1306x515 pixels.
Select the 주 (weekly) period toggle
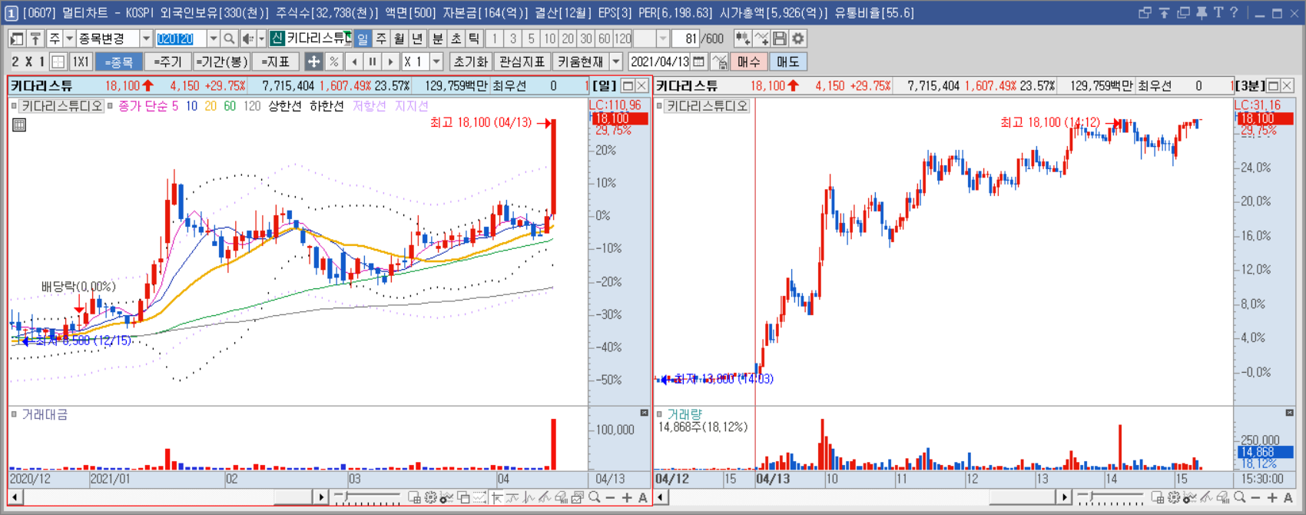(381, 38)
